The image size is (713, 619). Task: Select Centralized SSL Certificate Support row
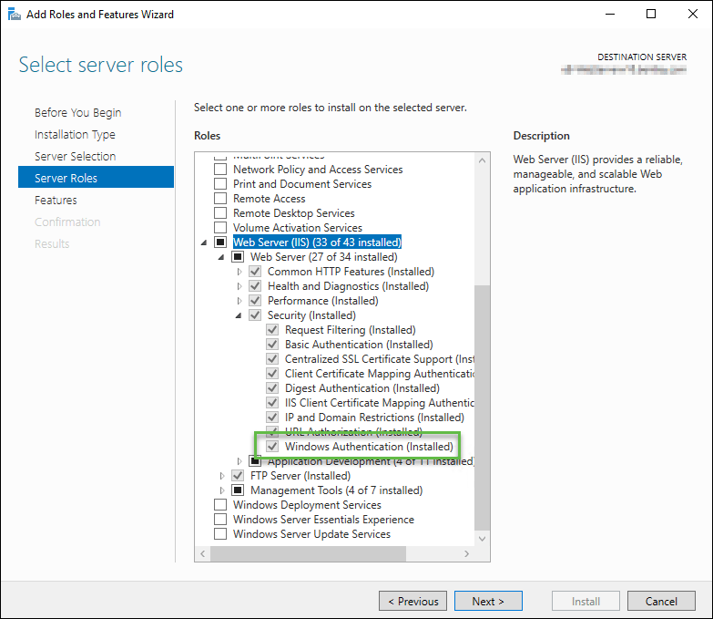pos(379,359)
